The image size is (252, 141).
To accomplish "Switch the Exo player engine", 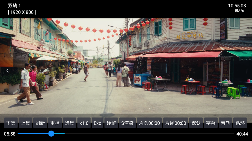I will pos(97,123).
